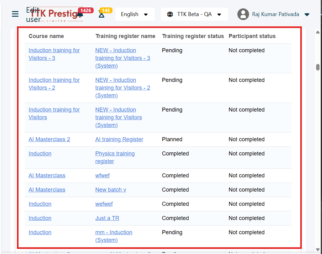Viewport: 322px width, 254px height.
Task: Open the AI training Register link
Action: [119, 139]
